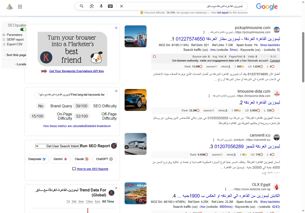Click the microphone voice search icon
Image resolution: width=305 pixels, height=213 pixels.
click(x=101, y=6)
